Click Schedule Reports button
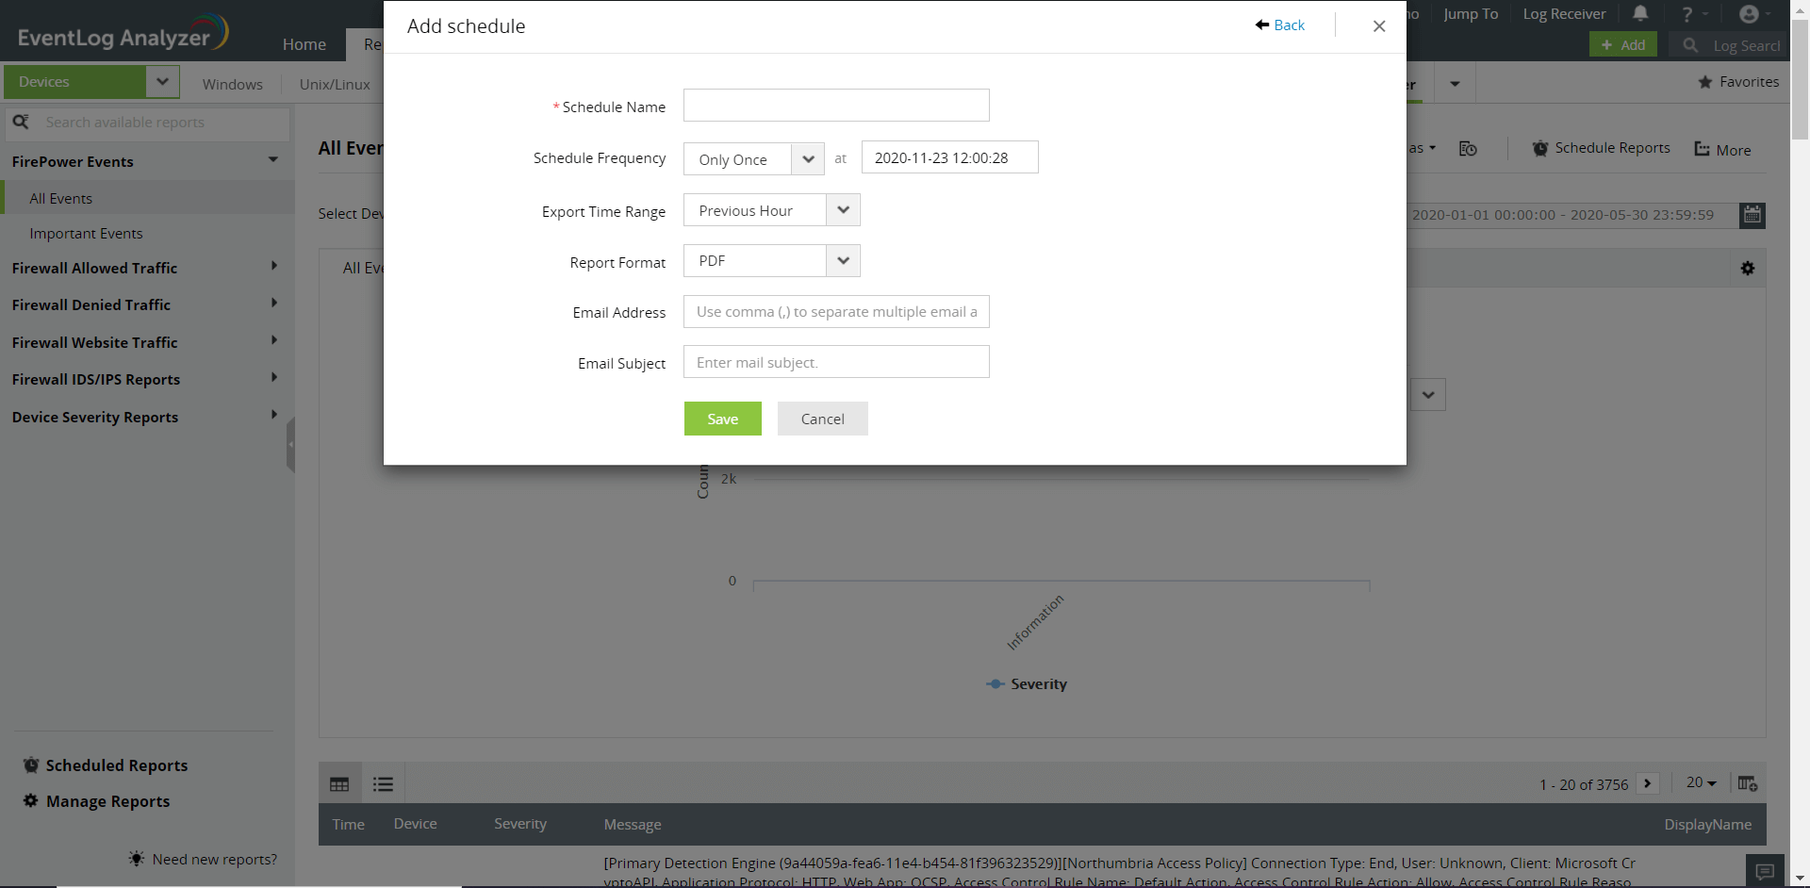Screen dimensions: 1810x888 1601,148
